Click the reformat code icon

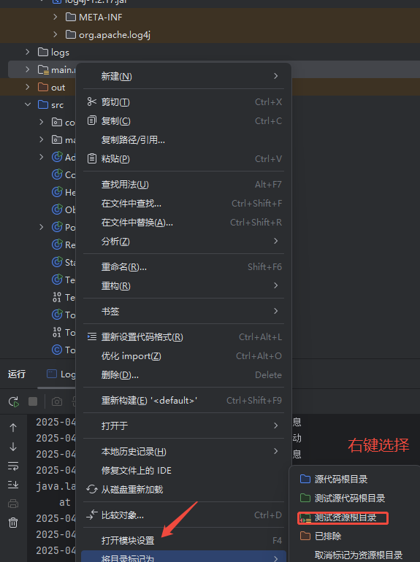(x=92, y=336)
